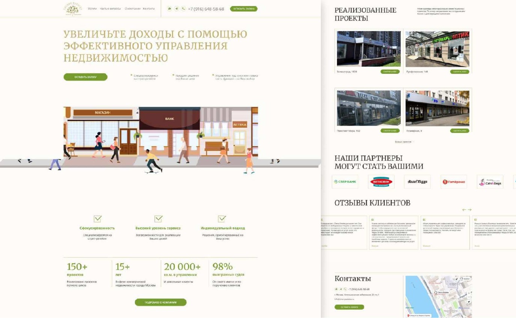The width and height of the screenshot is (516, 318).
Task: Click phone number in Контакты section
Action: [x=359, y=289]
